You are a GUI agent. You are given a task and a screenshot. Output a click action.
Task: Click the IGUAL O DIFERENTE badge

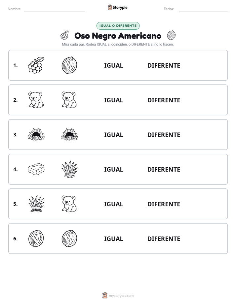[118, 26]
